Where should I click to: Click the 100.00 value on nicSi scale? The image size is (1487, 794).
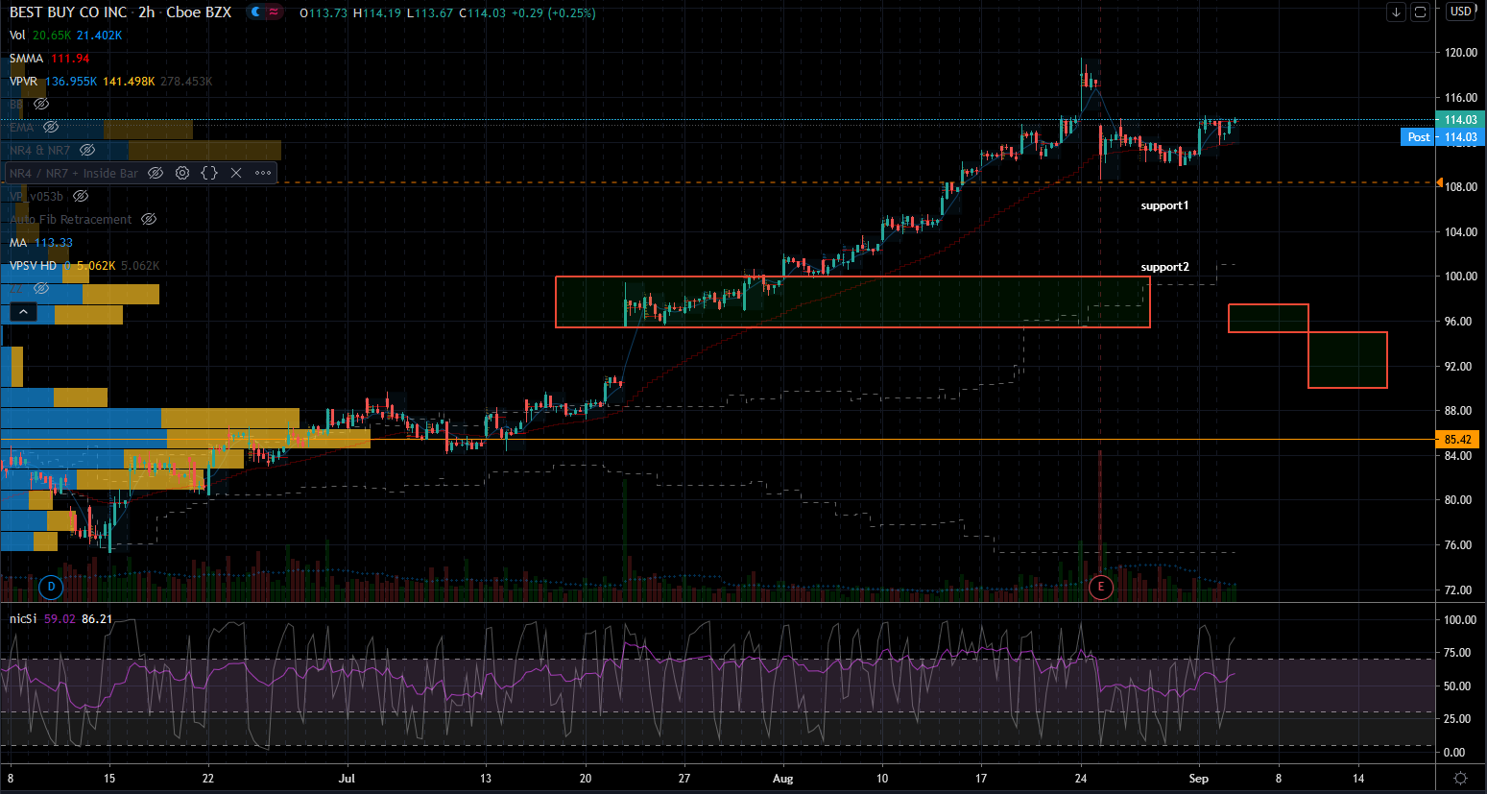pyautogui.click(x=1461, y=620)
